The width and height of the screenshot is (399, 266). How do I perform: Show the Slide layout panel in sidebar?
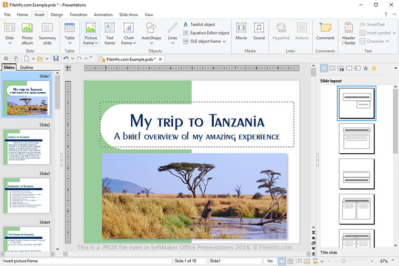pyautogui.click(x=324, y=68)
